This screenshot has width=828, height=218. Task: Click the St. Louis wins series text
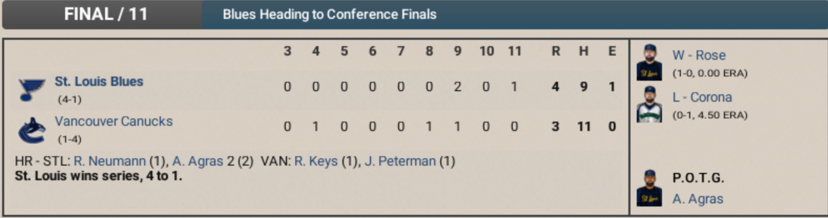click(x=98, y=176)
